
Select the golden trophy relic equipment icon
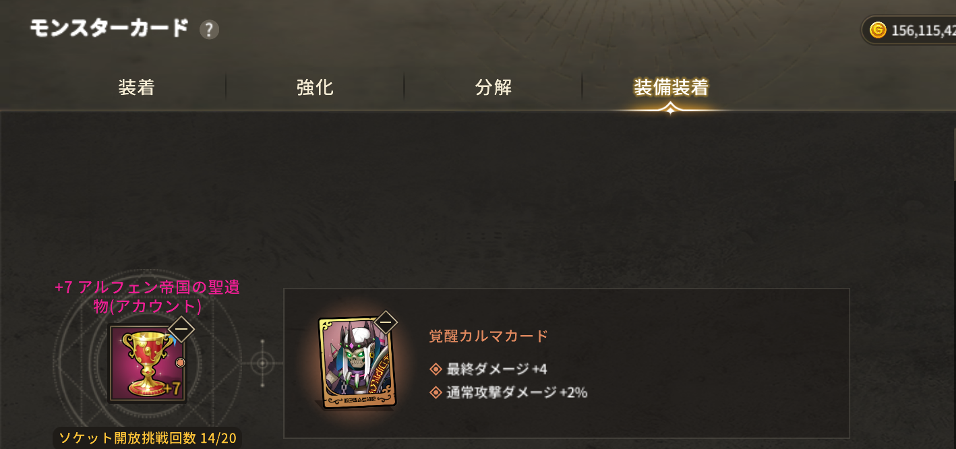(148, 364)
